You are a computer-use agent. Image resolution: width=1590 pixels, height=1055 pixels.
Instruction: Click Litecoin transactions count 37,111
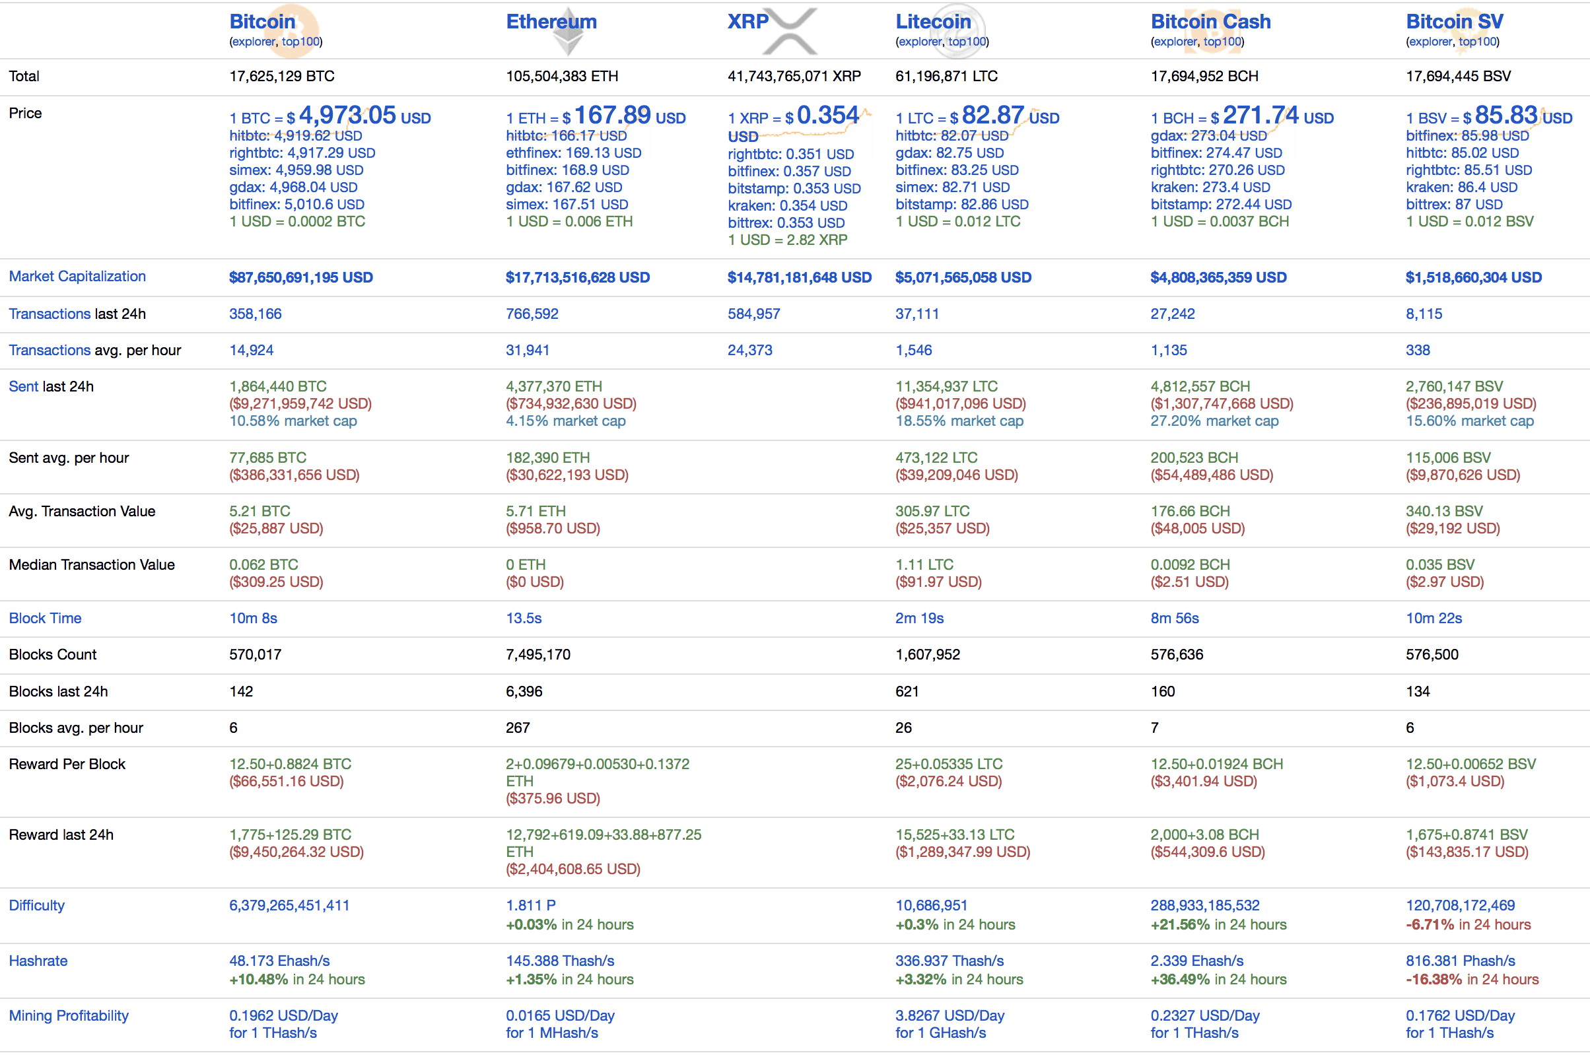point(916,314)
